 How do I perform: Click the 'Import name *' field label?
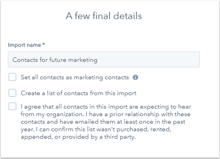click(x=26, y=45)
